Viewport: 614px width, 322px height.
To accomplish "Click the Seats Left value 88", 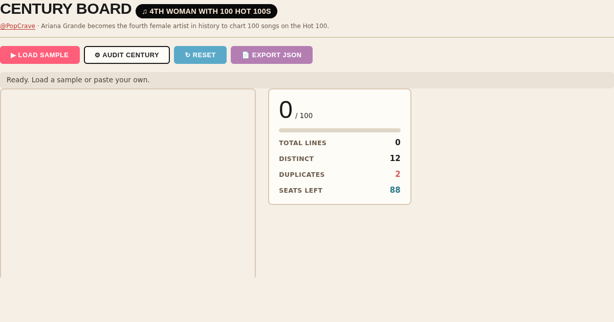I will coord(395,190).
